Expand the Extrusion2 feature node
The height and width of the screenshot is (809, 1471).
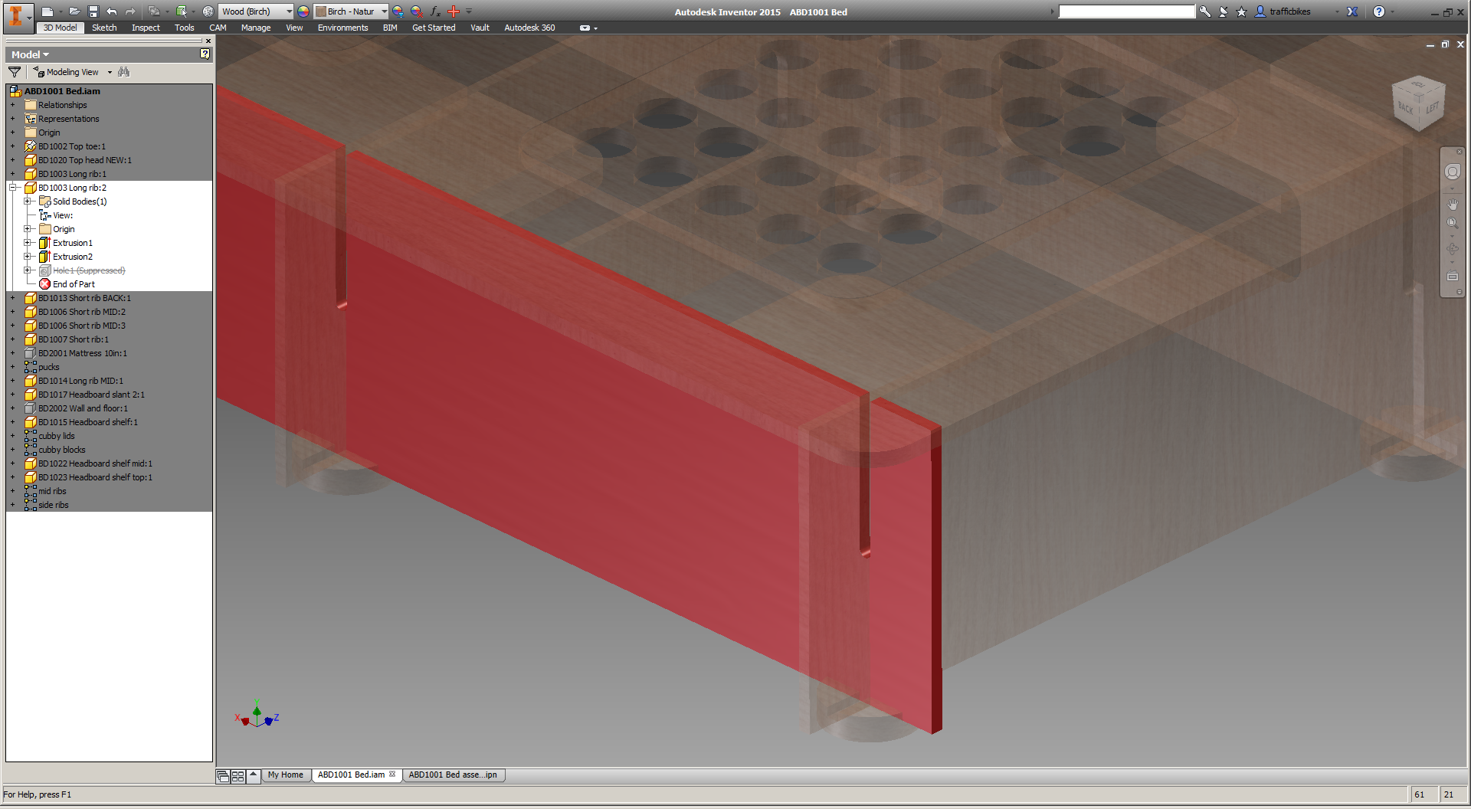click(28, 257)
